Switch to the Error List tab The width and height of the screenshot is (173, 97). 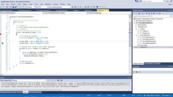pos(19,92)
